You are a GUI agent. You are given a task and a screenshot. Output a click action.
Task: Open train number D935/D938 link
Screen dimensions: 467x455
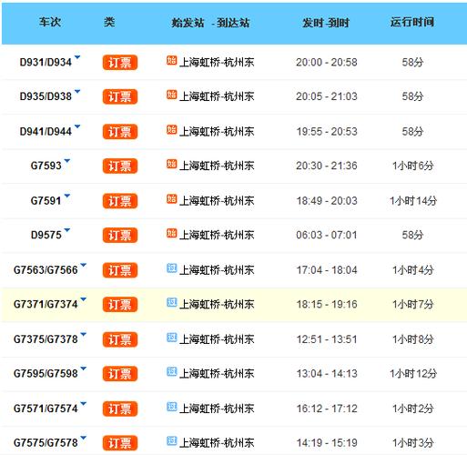click(46, 96)
